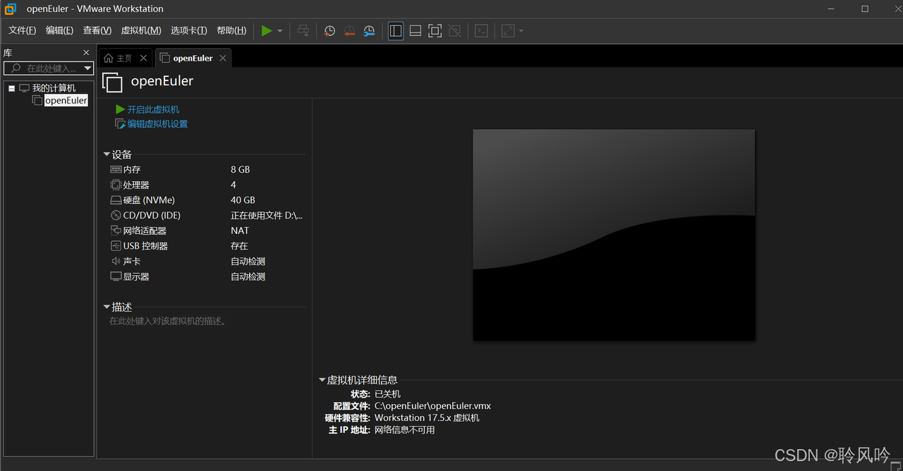The image size is (903, 471).
Task: Open the power options dropdown arrow
Action: (x=280, y=31)
